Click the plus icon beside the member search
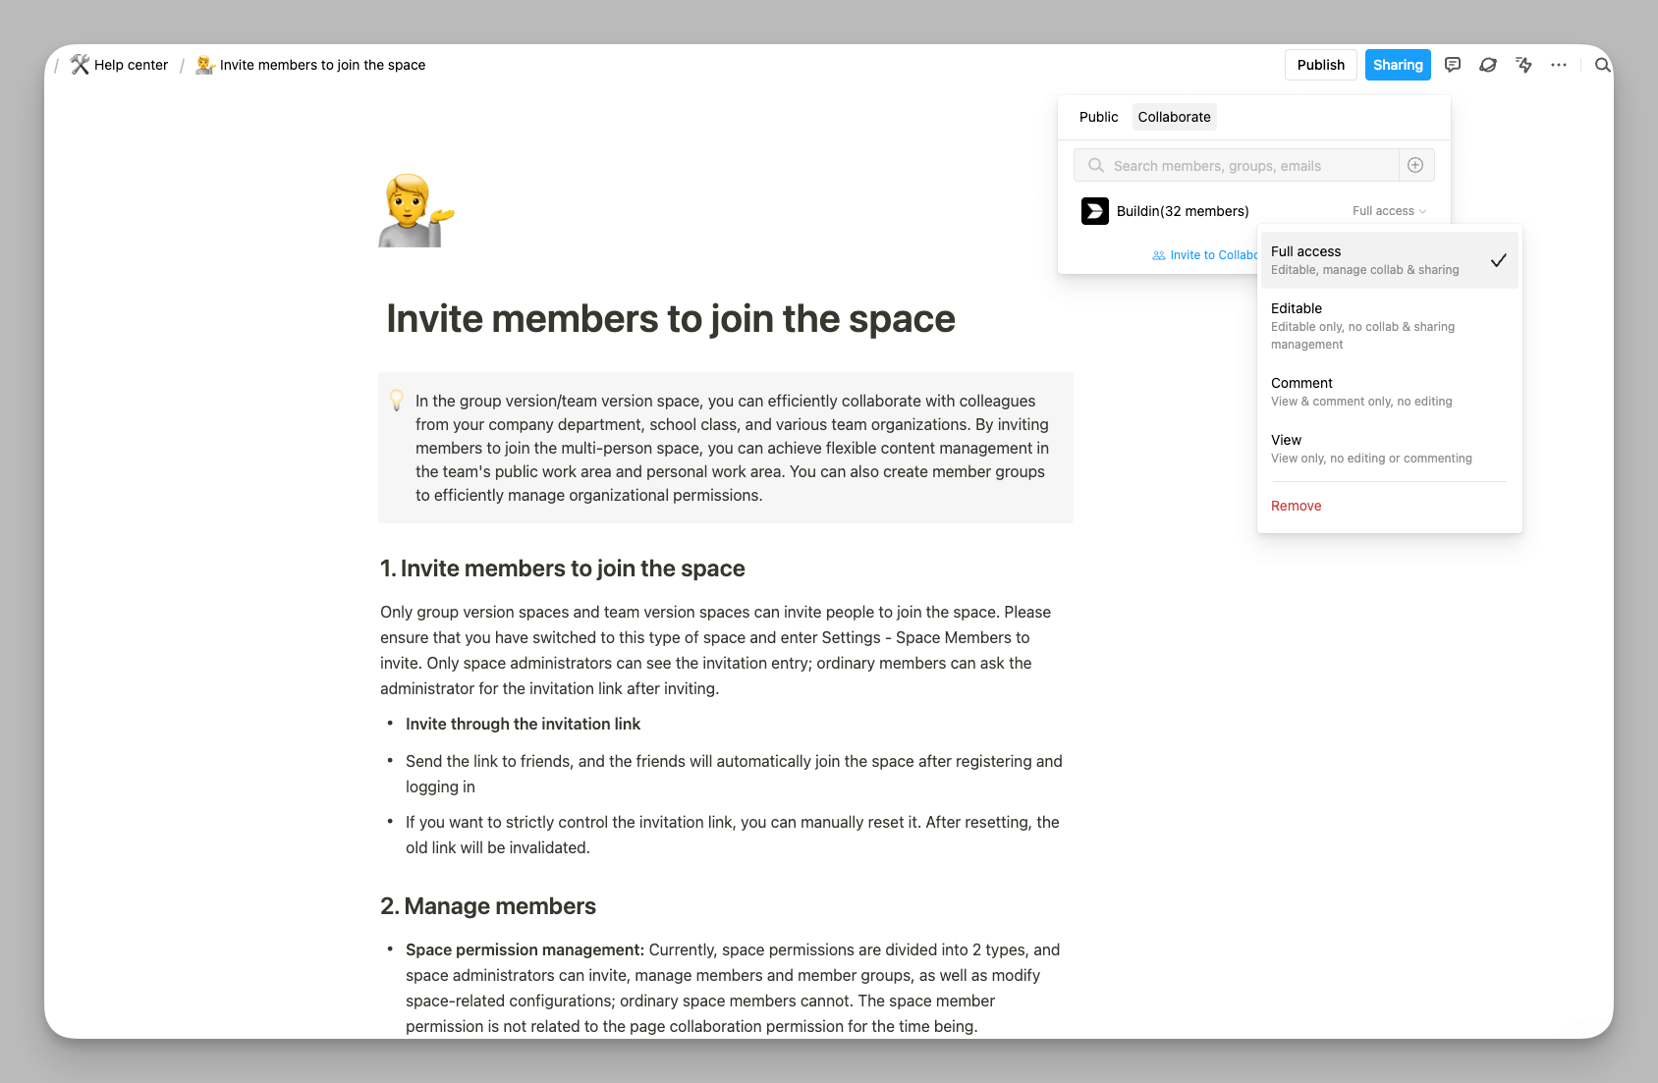The width and height of the screenshot is (1658, 1083). point(1415,165)
